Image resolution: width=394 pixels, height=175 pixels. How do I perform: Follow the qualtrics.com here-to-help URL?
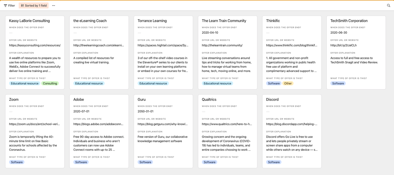coord(227,124)
